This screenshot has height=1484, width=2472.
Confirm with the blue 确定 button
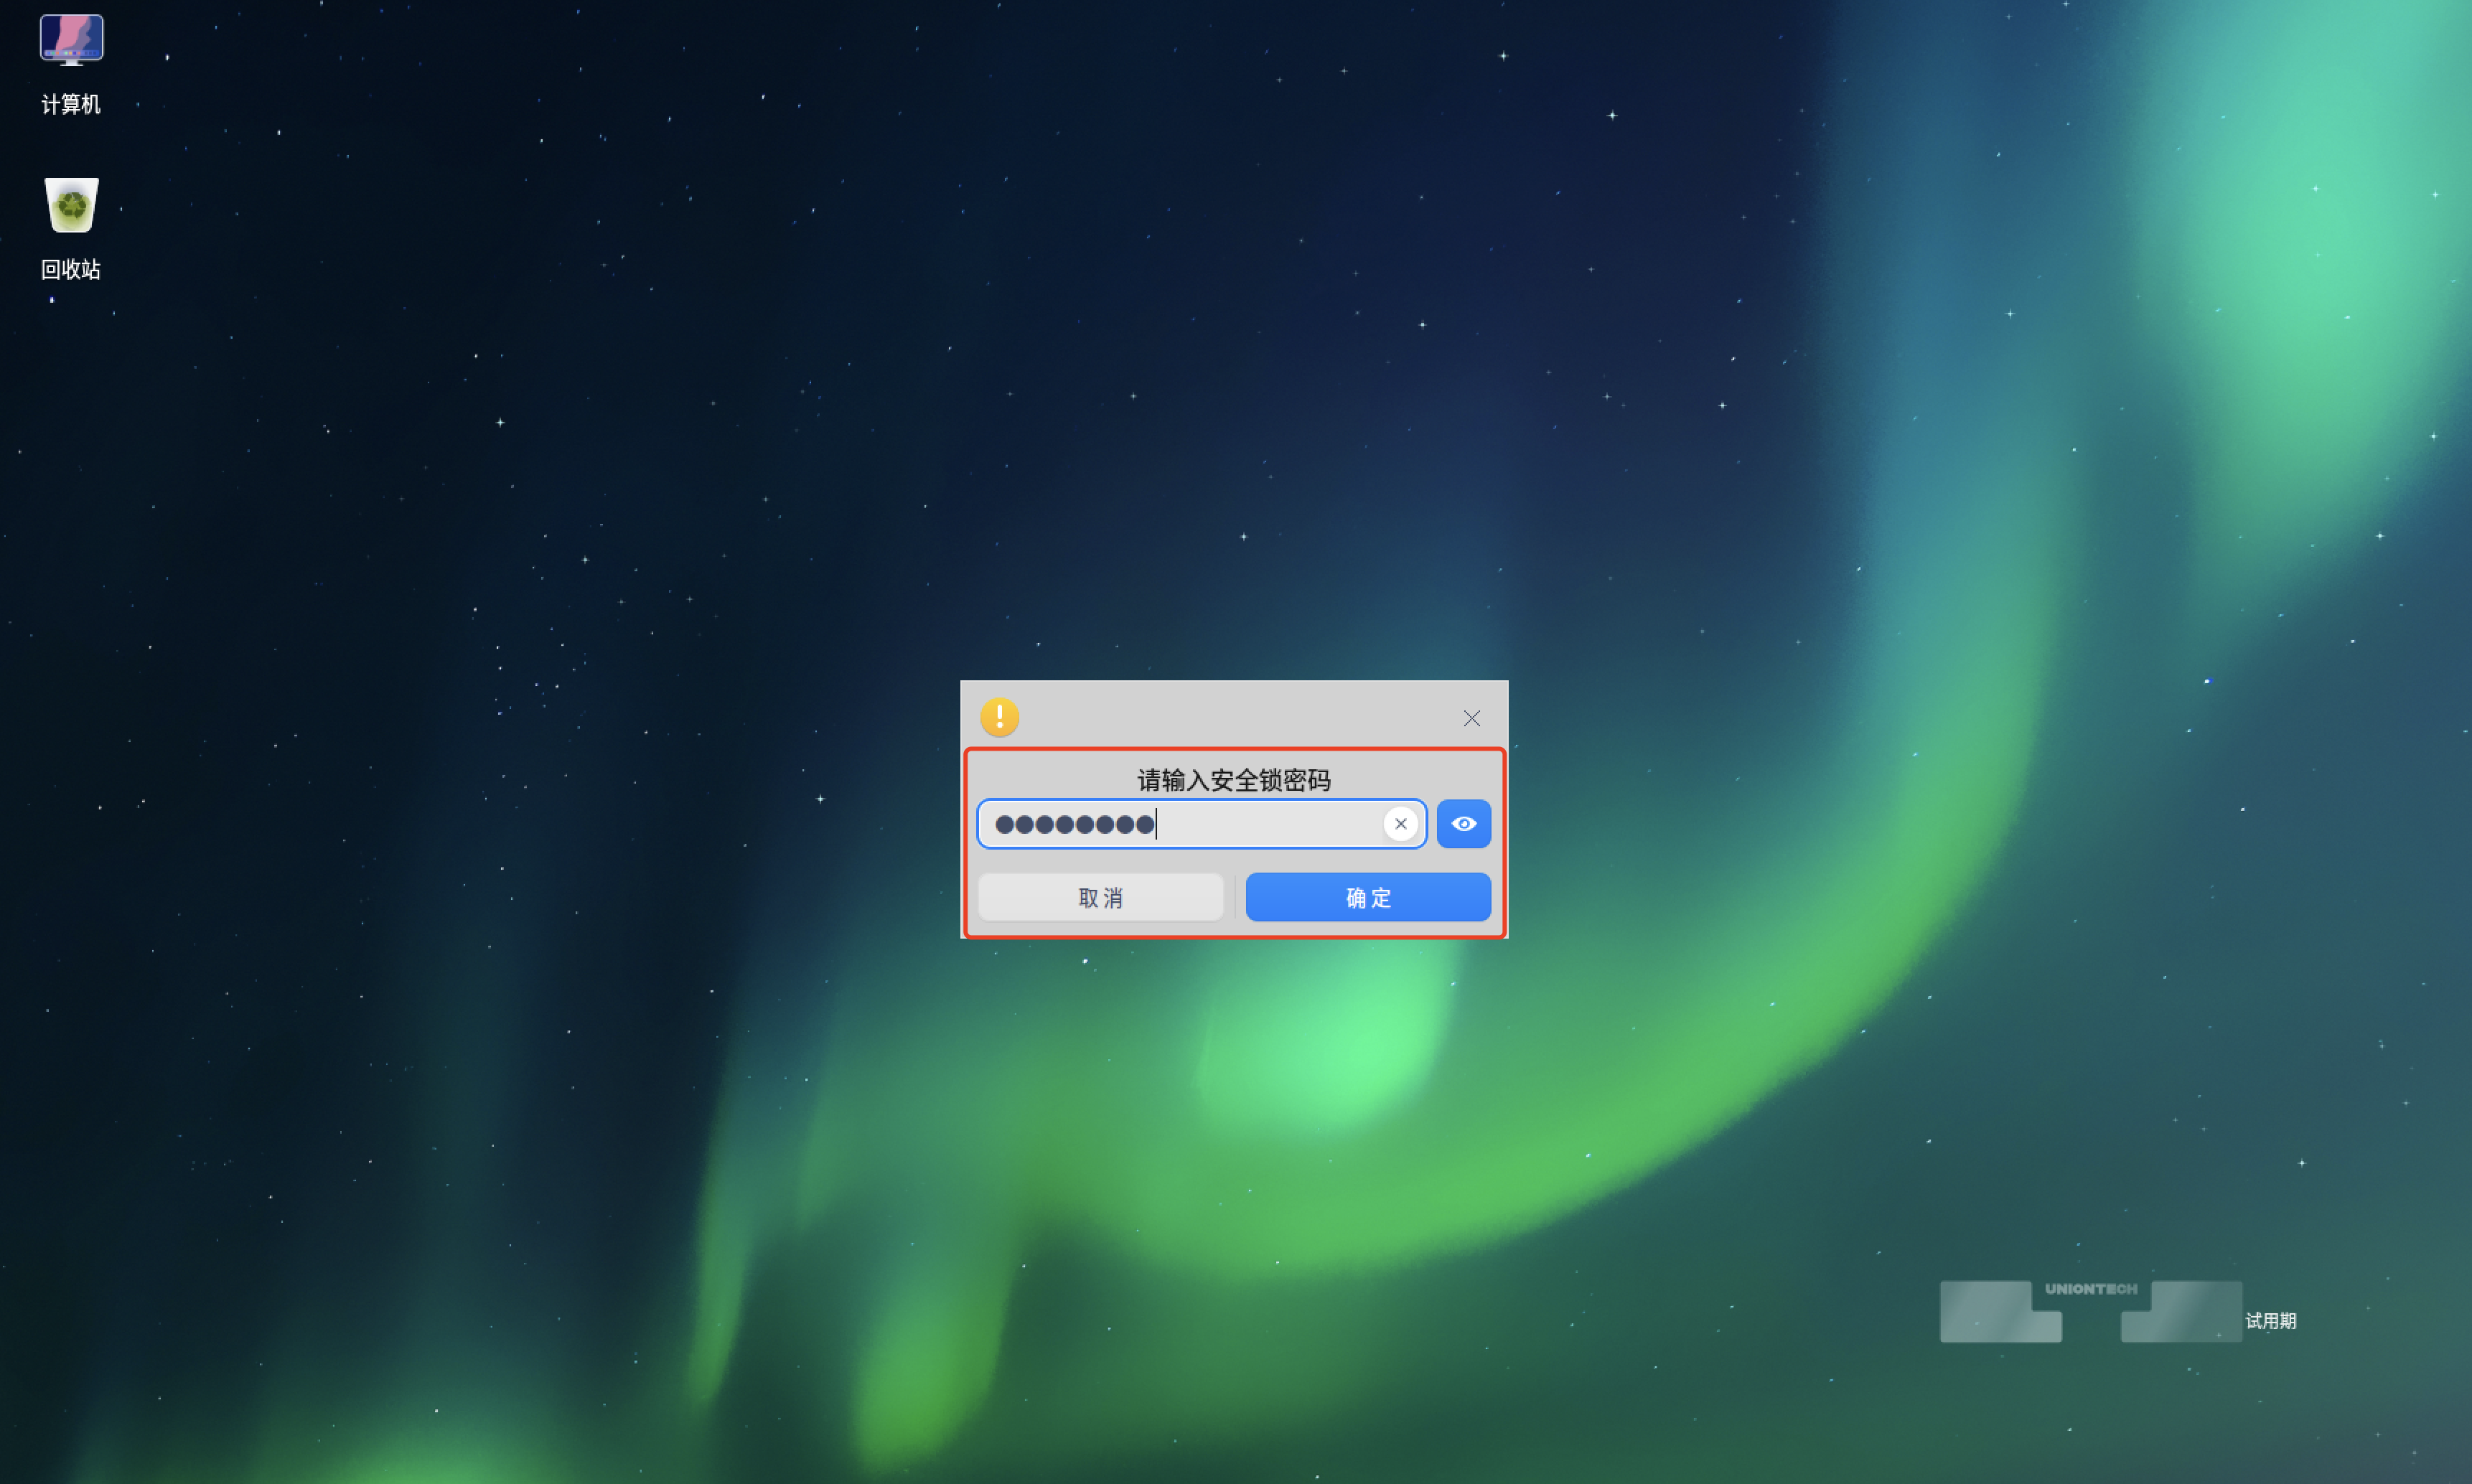coord(1367,897)
